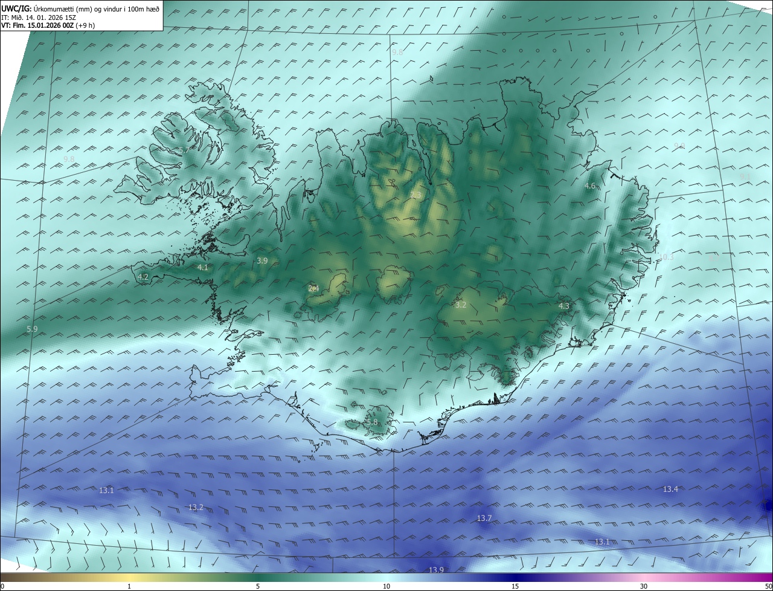
Task: Click the 3.9 value label
Action: (x=262, y=261)
